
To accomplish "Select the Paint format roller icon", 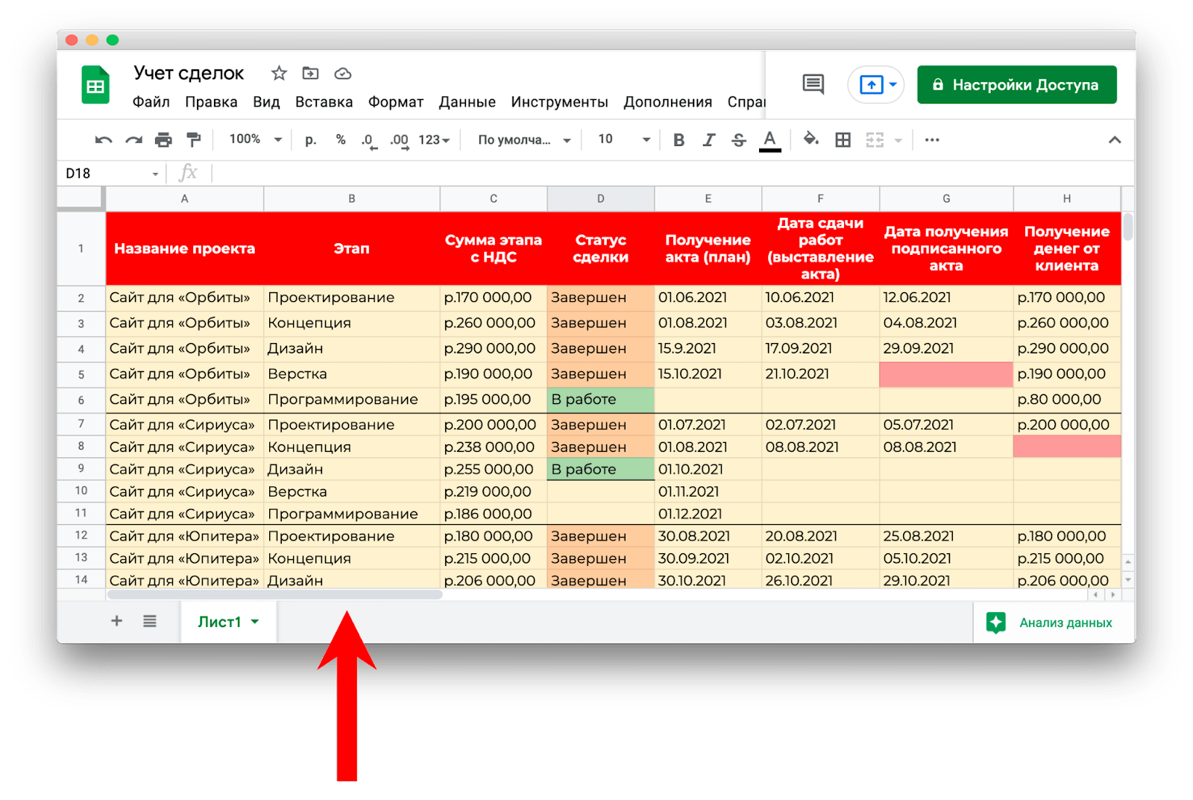I will [193, 140].
